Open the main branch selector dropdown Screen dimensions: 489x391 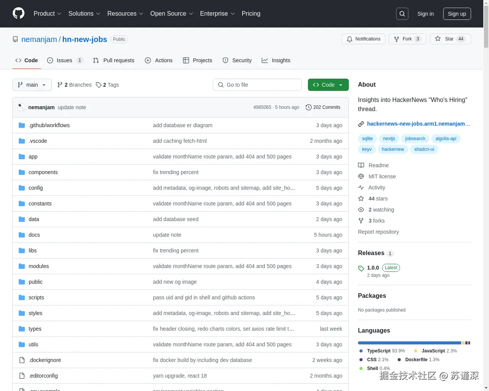[x=32, y=85]
